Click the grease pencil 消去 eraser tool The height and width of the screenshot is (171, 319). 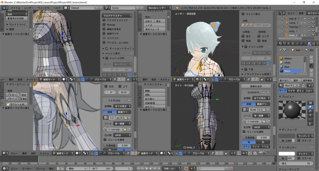pos(22,95)
